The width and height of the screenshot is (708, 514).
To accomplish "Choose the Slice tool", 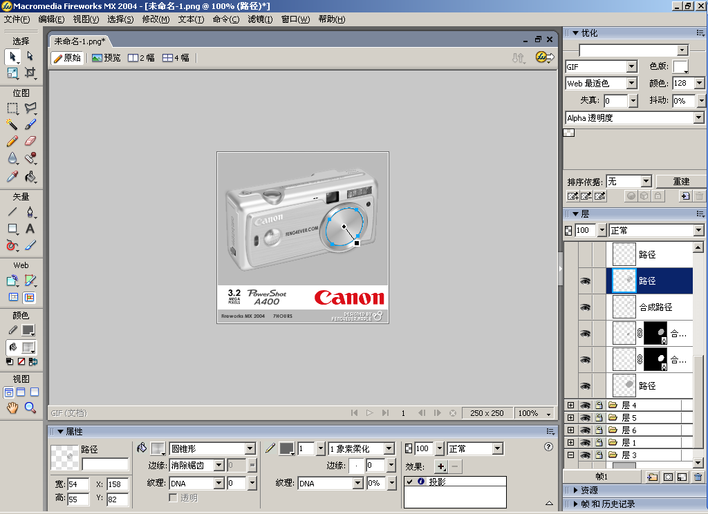I will click(x=30, y=280).
